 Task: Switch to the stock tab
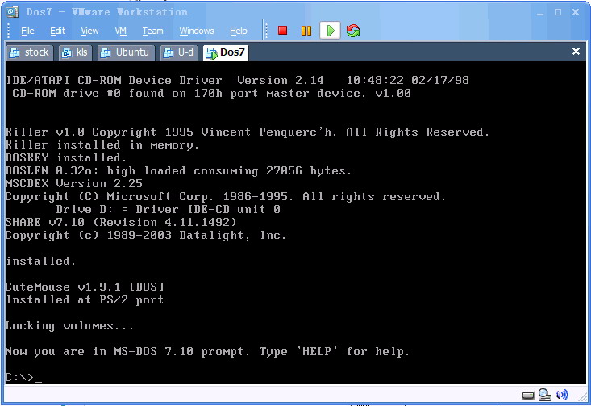point(30,52)
